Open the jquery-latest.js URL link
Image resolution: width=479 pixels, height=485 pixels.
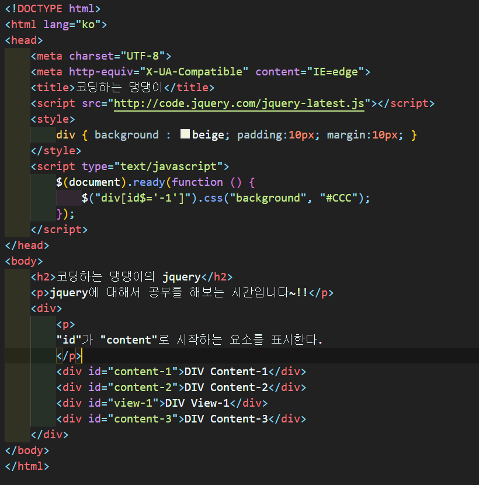[239, 103]
